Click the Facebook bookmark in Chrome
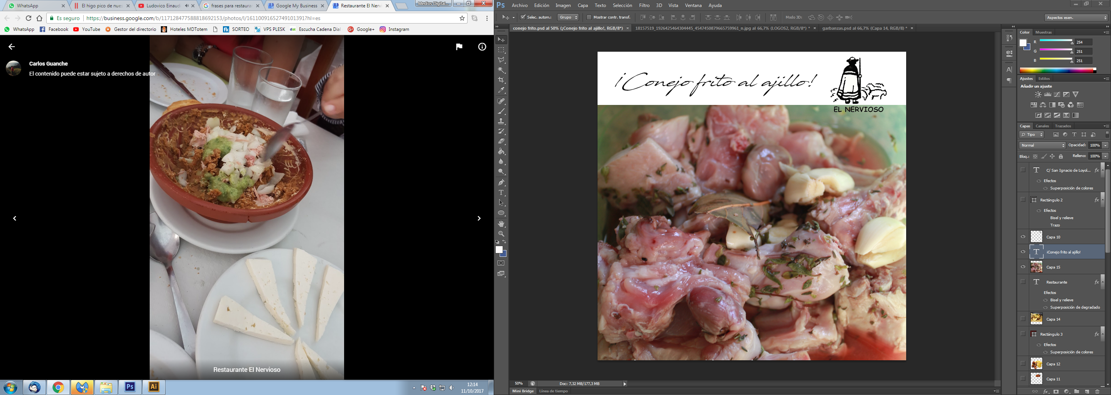 point(54,29)
